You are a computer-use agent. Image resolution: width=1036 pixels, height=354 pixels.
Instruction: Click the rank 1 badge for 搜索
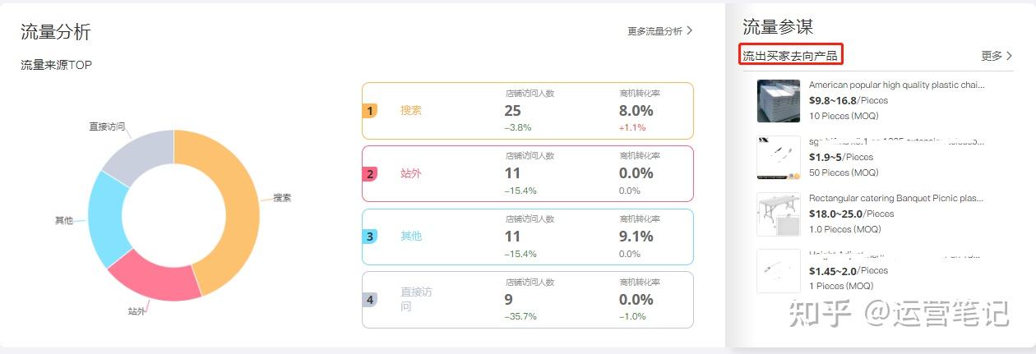(x=370, y=111)
